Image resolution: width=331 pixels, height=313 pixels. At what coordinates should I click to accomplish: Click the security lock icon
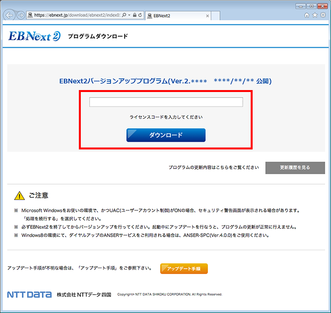[x=134, y=15]
